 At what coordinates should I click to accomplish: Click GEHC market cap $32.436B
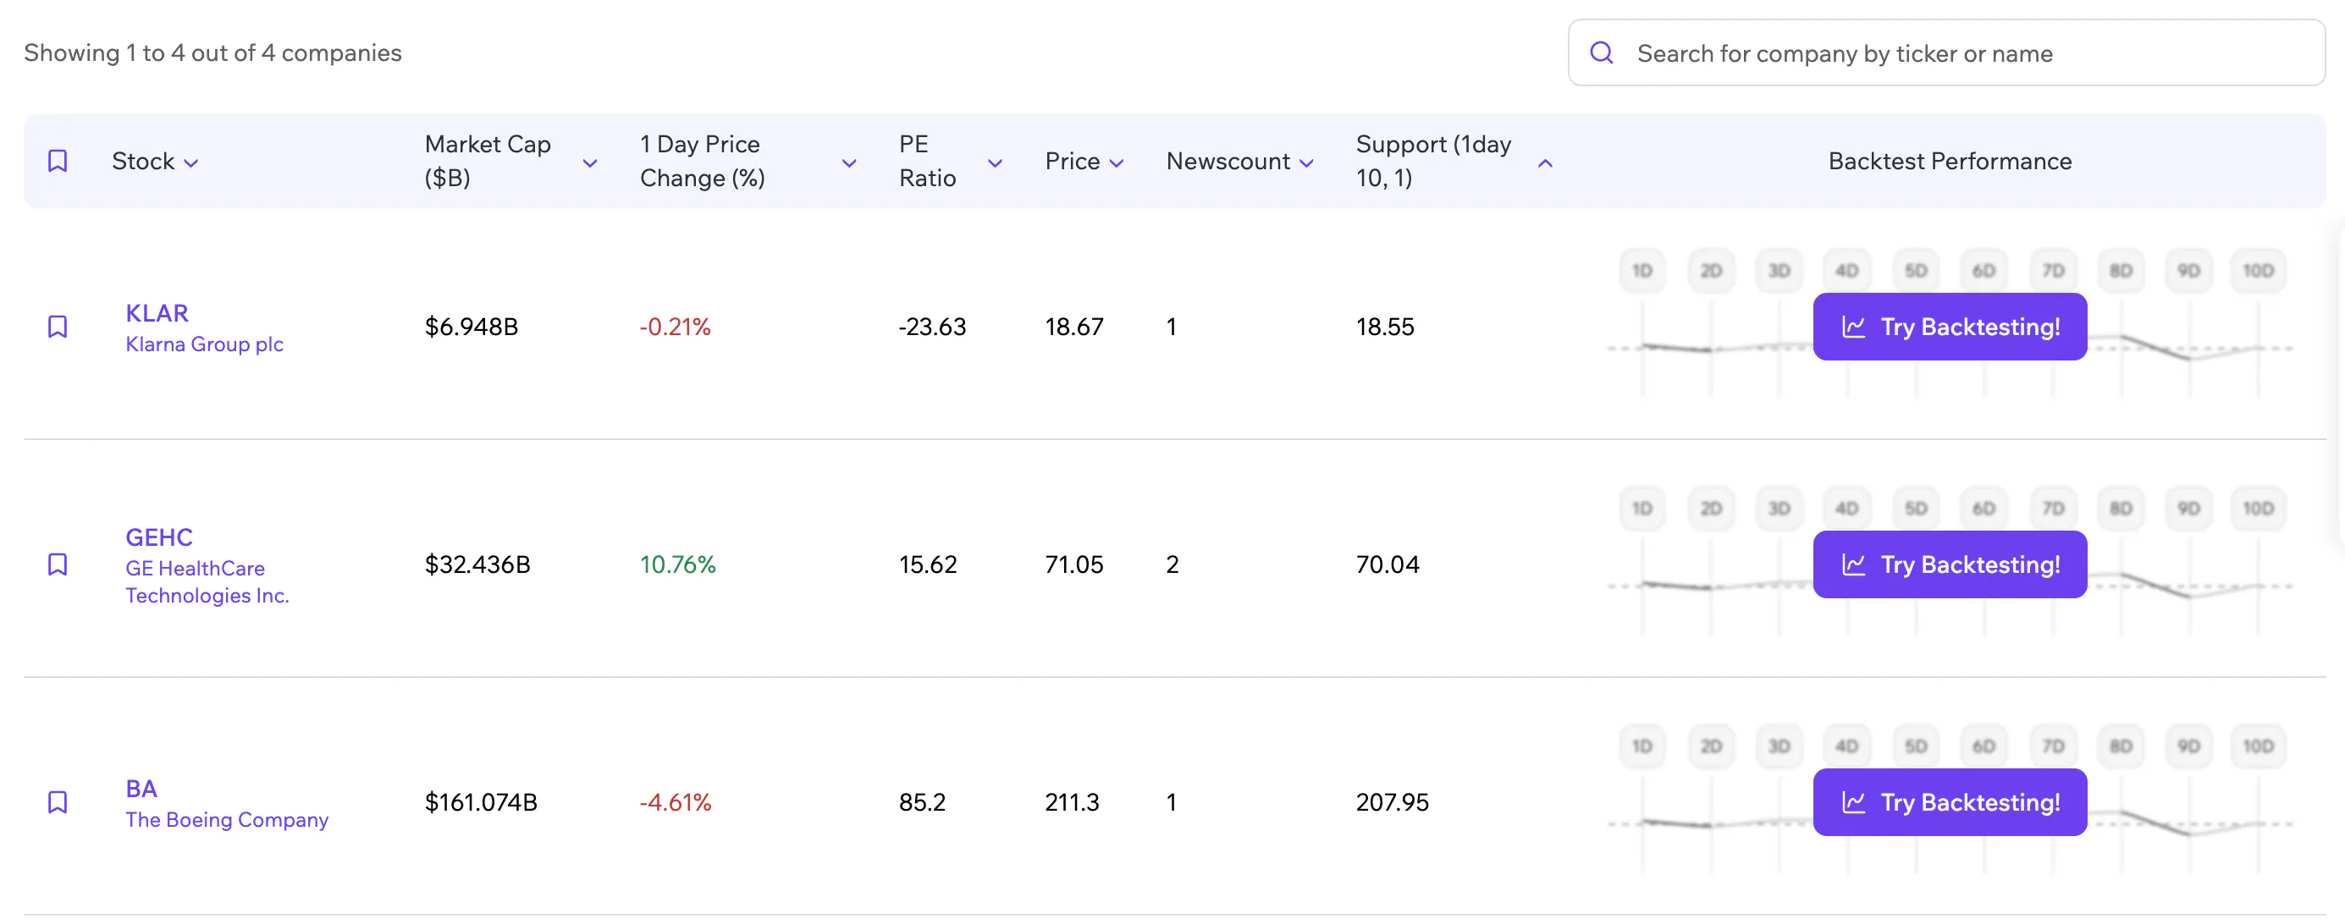pyautogui.click(x=477, y=564)
